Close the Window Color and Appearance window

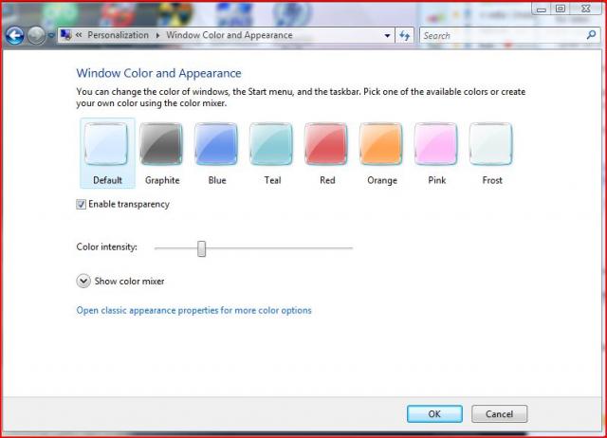click(586, 9)
